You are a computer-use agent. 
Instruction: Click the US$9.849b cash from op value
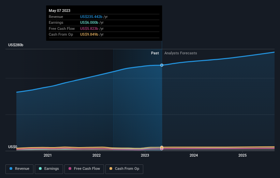[89, 35]
